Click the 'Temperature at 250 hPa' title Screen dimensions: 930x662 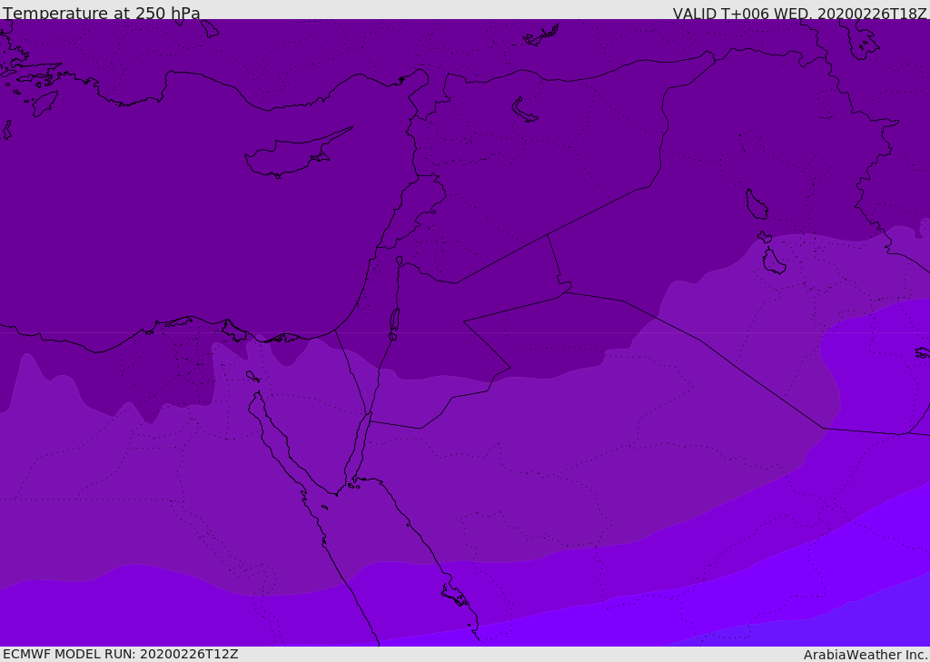tap(102, 13)
